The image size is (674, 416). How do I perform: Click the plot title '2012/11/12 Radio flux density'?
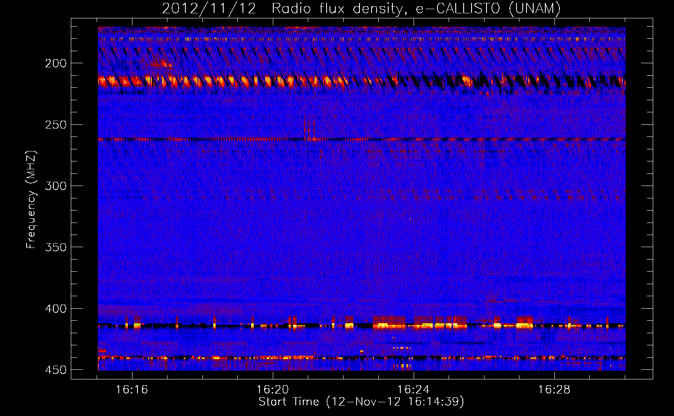(x=361, y=8)
